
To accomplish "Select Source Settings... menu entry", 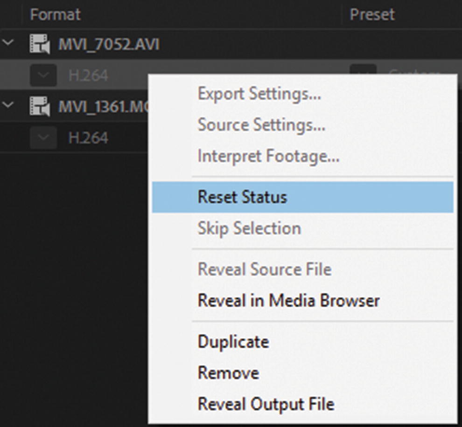I will click(x=261, y=125).
